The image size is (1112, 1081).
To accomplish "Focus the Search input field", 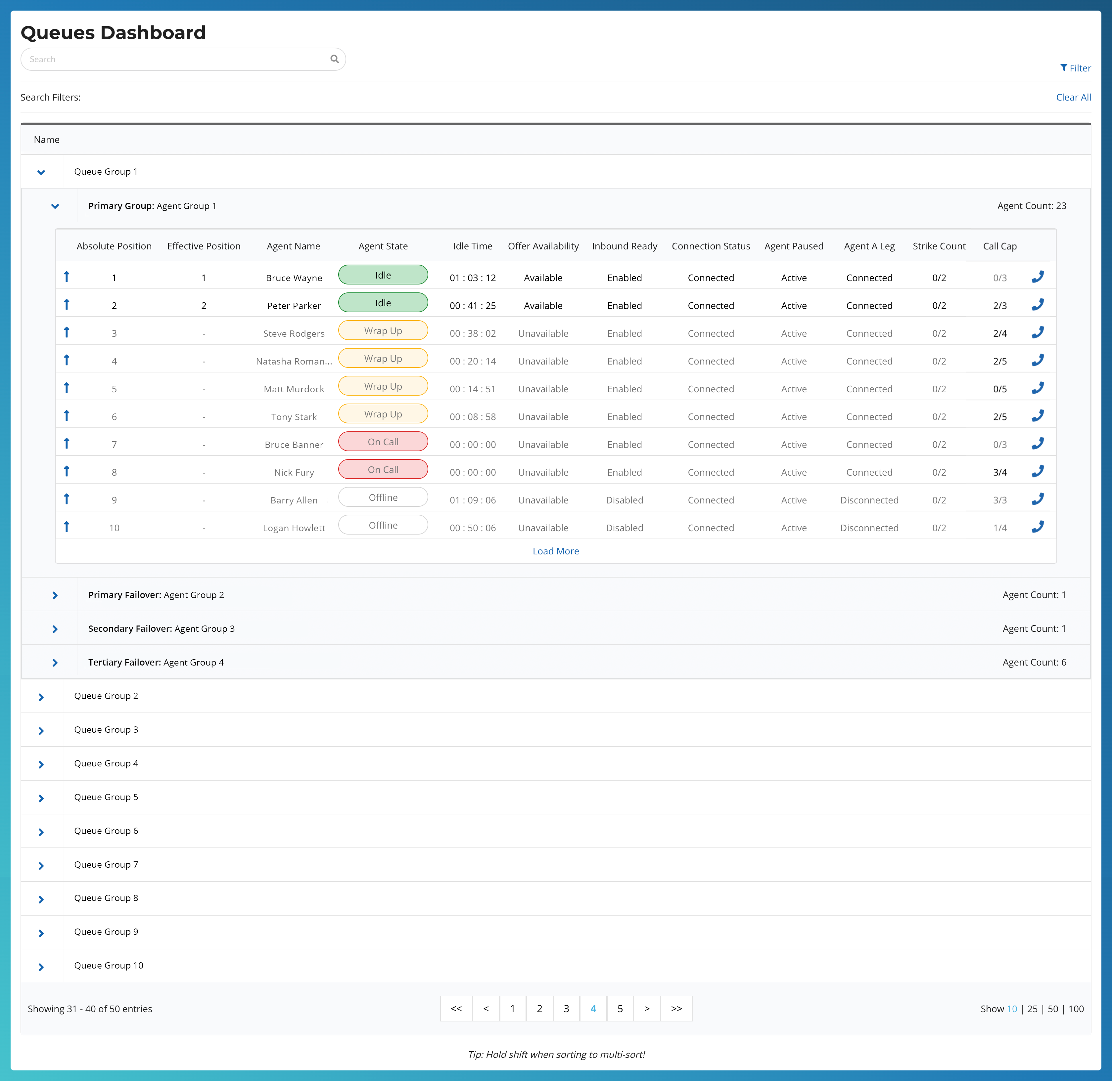I will pos(183,59).
